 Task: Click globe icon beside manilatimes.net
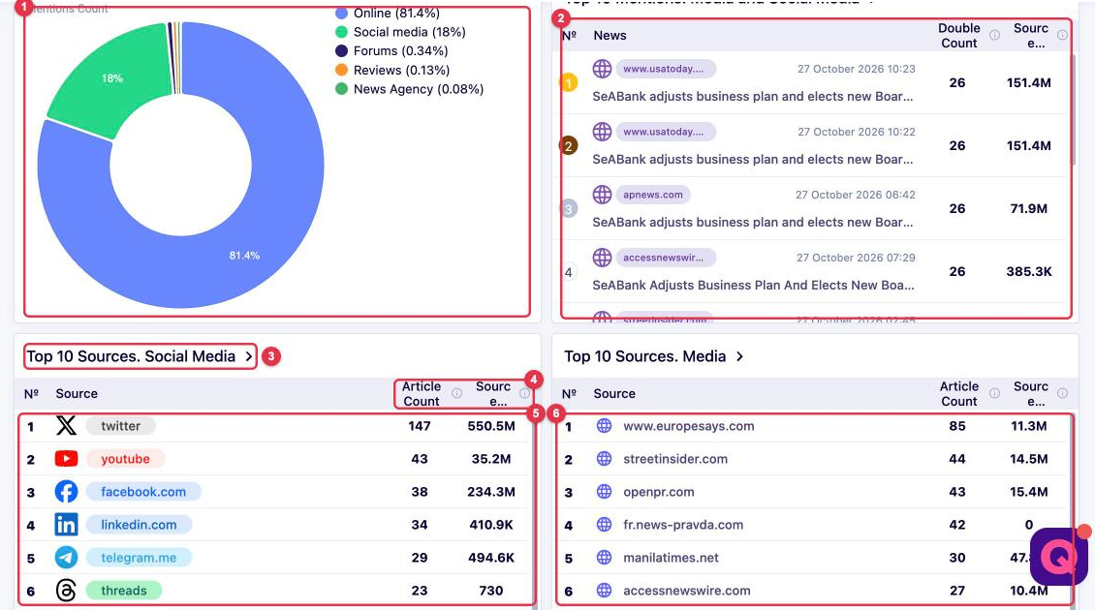point(604,557)
